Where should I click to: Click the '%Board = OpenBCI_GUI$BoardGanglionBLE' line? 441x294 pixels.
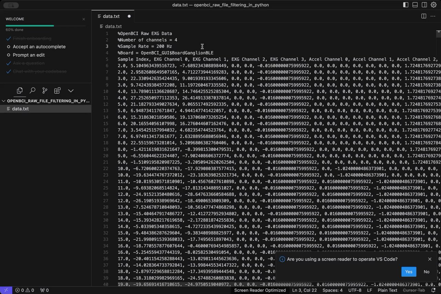pos(165,53)
